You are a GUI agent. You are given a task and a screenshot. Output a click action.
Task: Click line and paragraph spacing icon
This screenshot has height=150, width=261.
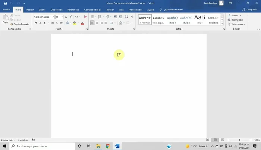[x=112, y=23]
